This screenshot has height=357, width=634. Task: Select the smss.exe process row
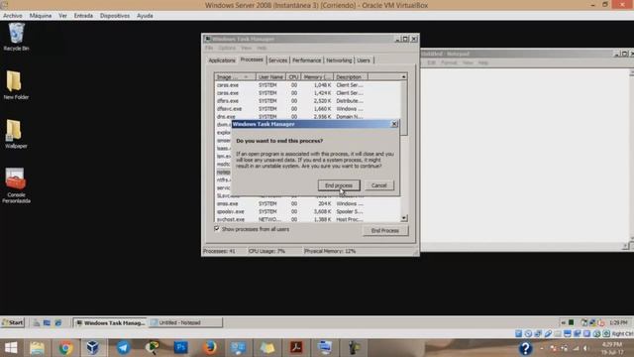point(307,203)
